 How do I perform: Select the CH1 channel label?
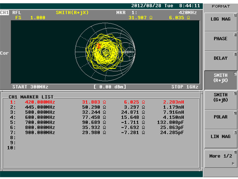pos(4,12)
